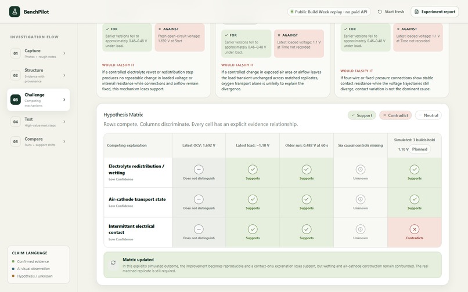Click the Older run: 0.482 V column header
This screenshot has height=292, width=468.
click(x=307, y=145)
